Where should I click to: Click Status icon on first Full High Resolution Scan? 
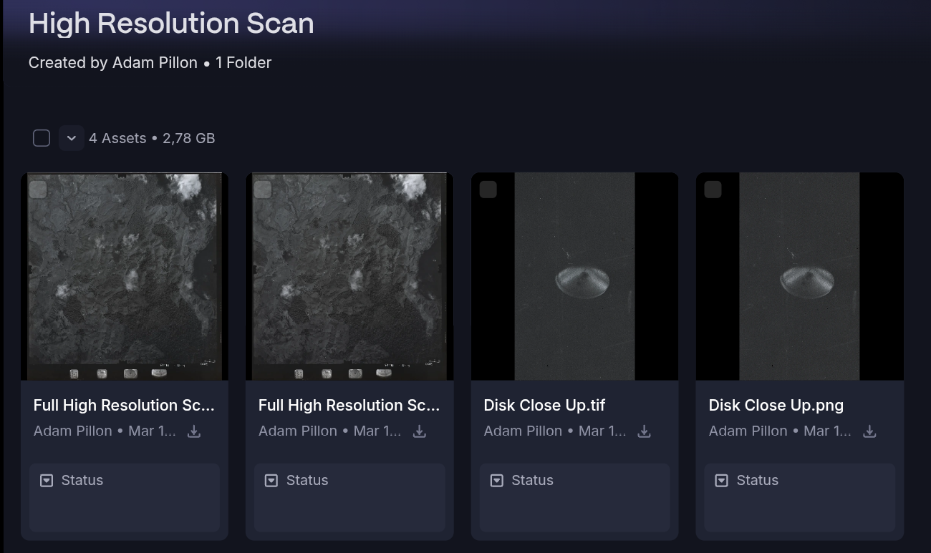pos(47,481)
